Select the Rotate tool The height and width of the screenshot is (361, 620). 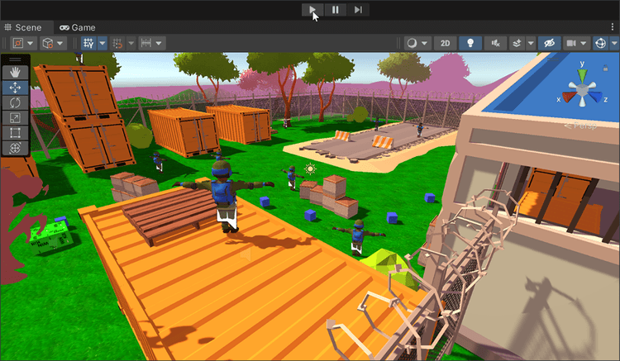point(15,102)
